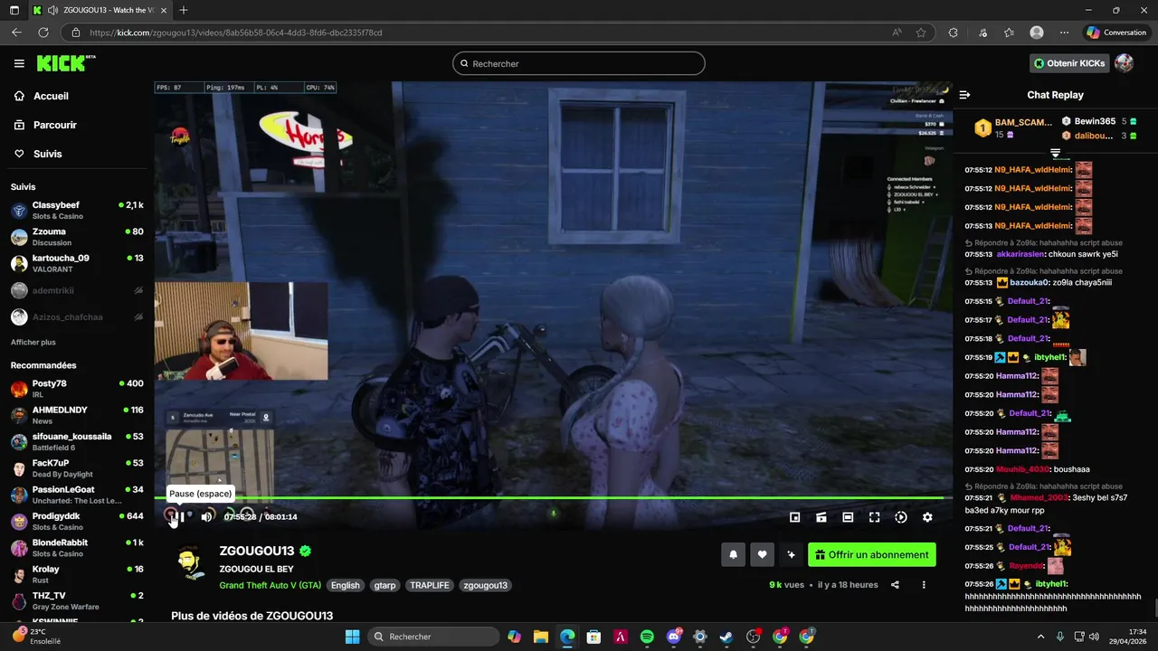Click the sparkle button beside follow heart
This screenshot has height=651, width=1158.
[792, 555]
